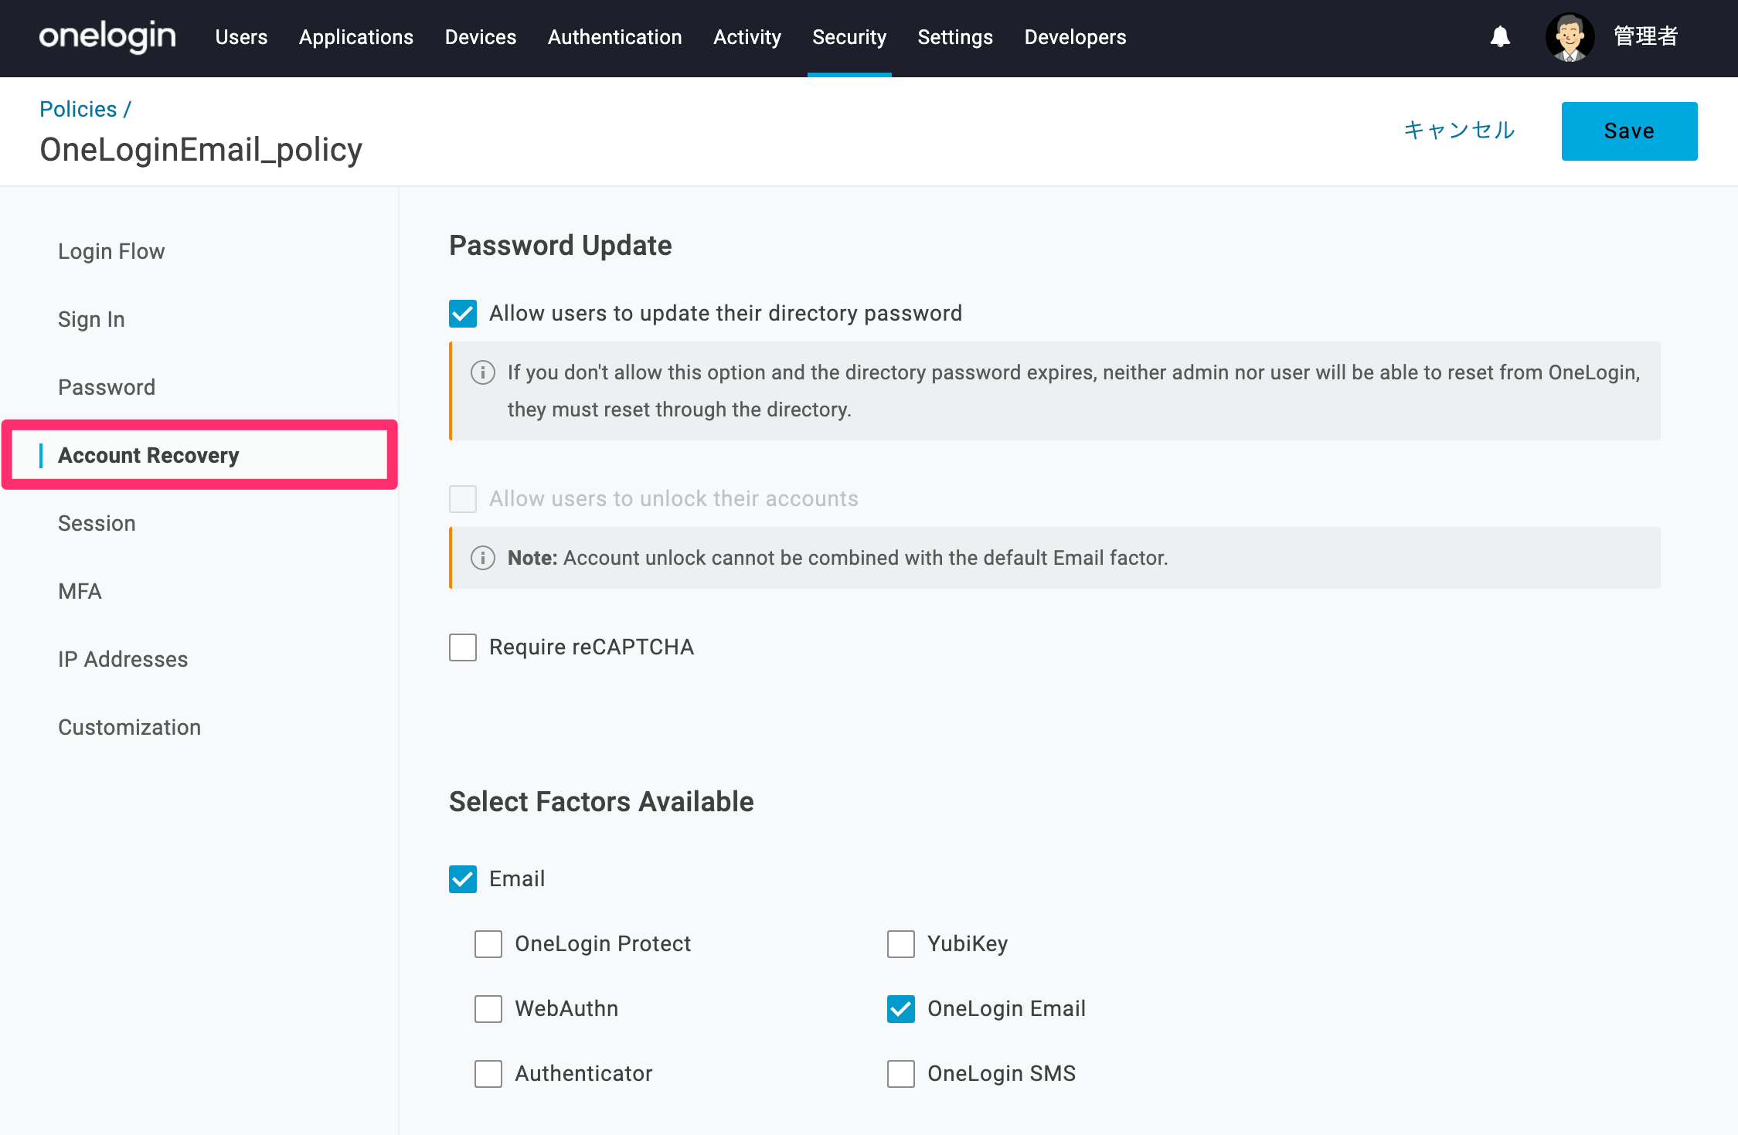Open the Developers menu
The height and width of the screenshot is (1135, 1738).
[1075, 37]
